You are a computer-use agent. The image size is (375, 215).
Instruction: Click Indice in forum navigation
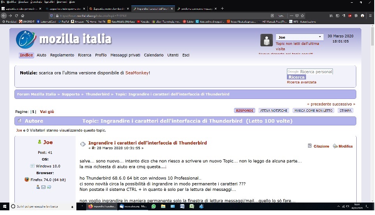coord(26,55)
